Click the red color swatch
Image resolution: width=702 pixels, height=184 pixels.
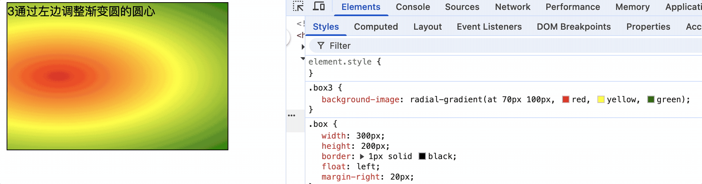tap(566, 99)
